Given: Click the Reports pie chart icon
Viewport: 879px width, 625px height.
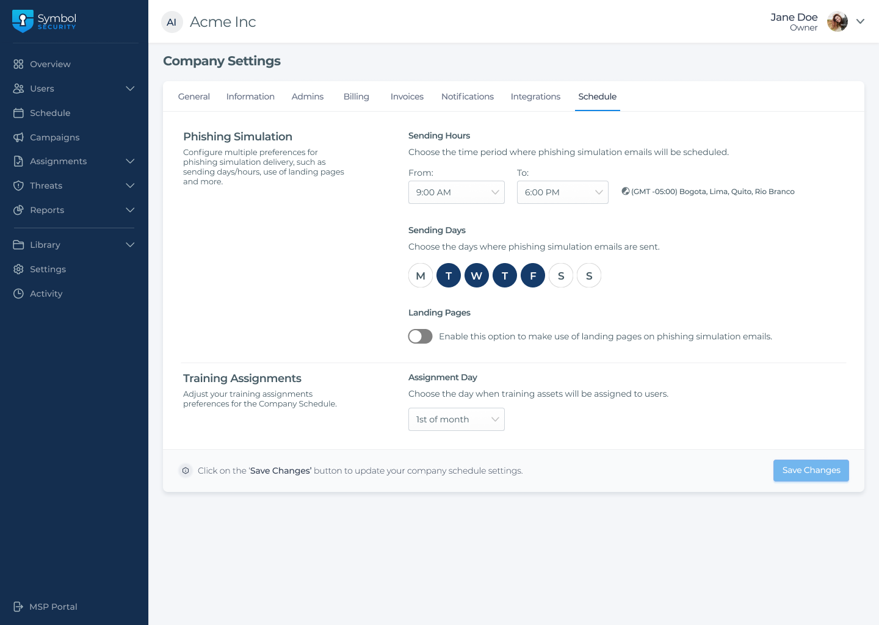Looking at the screenshot, I should [18, 210].
